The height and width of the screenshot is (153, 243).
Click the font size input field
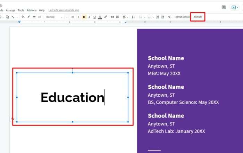(x=73, y=17)
